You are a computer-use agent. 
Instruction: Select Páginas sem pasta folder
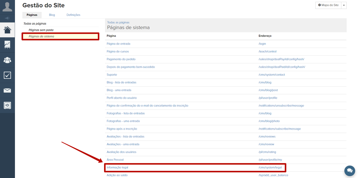tap(41, 30)
